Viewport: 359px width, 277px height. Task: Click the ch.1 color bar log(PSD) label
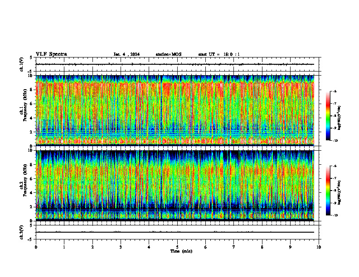point(339,118)
